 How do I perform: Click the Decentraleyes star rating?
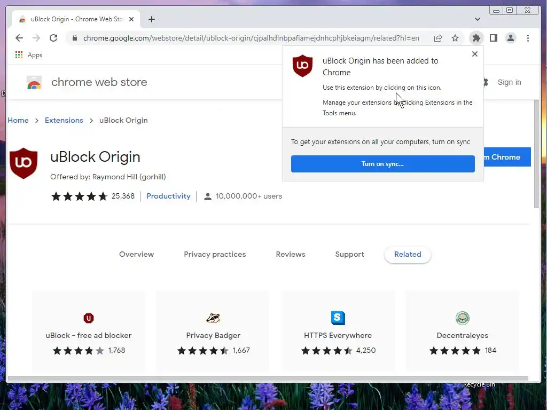(x=455, y=350)
